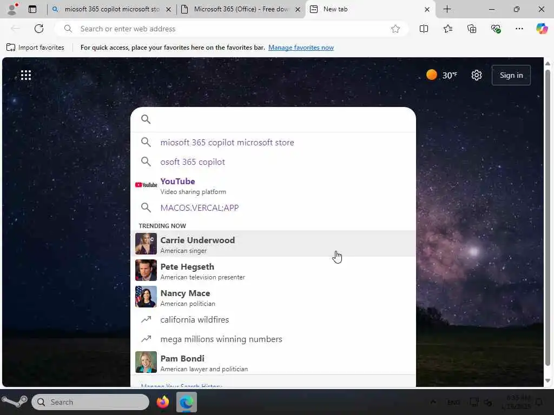Open the app launcher grid icon
Screen dimensions: 554x415
pyautogui.click(x=26, y=75)
